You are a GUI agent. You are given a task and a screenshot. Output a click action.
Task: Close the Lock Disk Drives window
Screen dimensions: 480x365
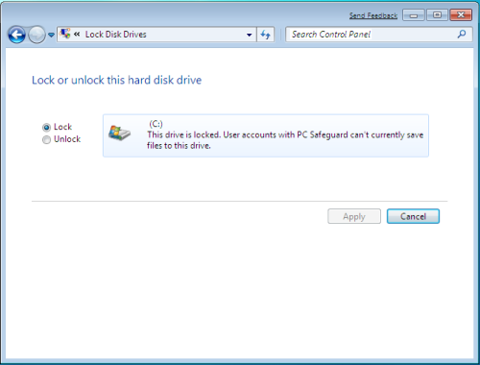click(461, 15)
